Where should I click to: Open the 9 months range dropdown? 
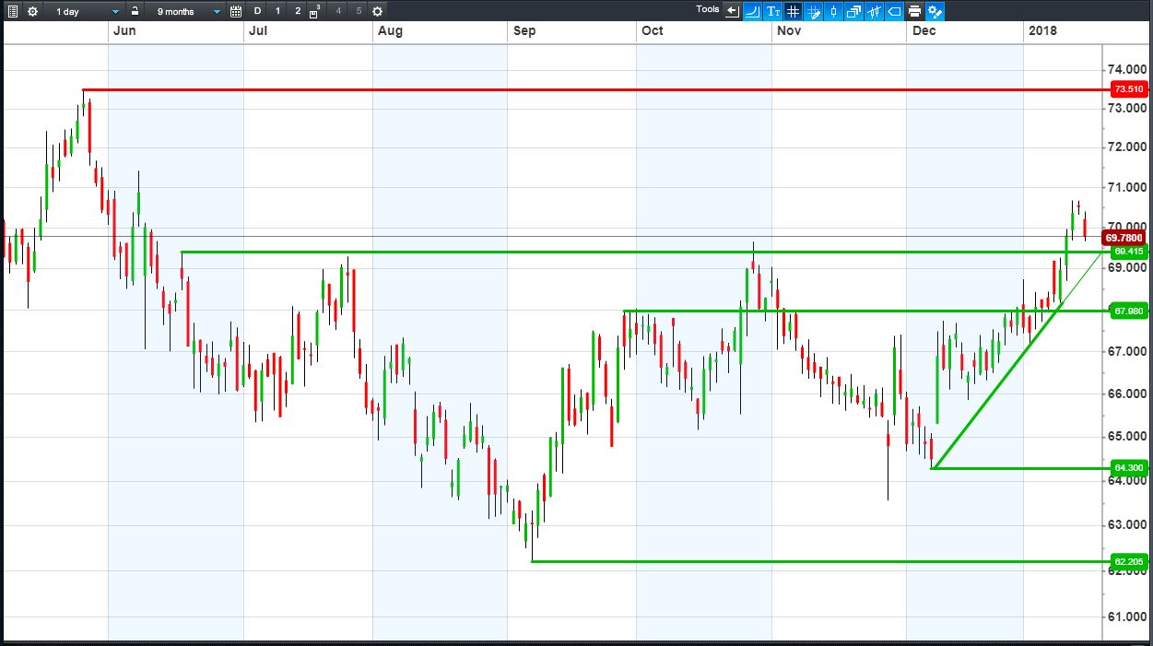point(188,11)
